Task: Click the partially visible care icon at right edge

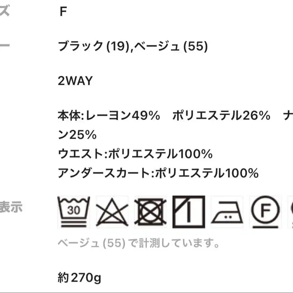Action: point(290,212)
